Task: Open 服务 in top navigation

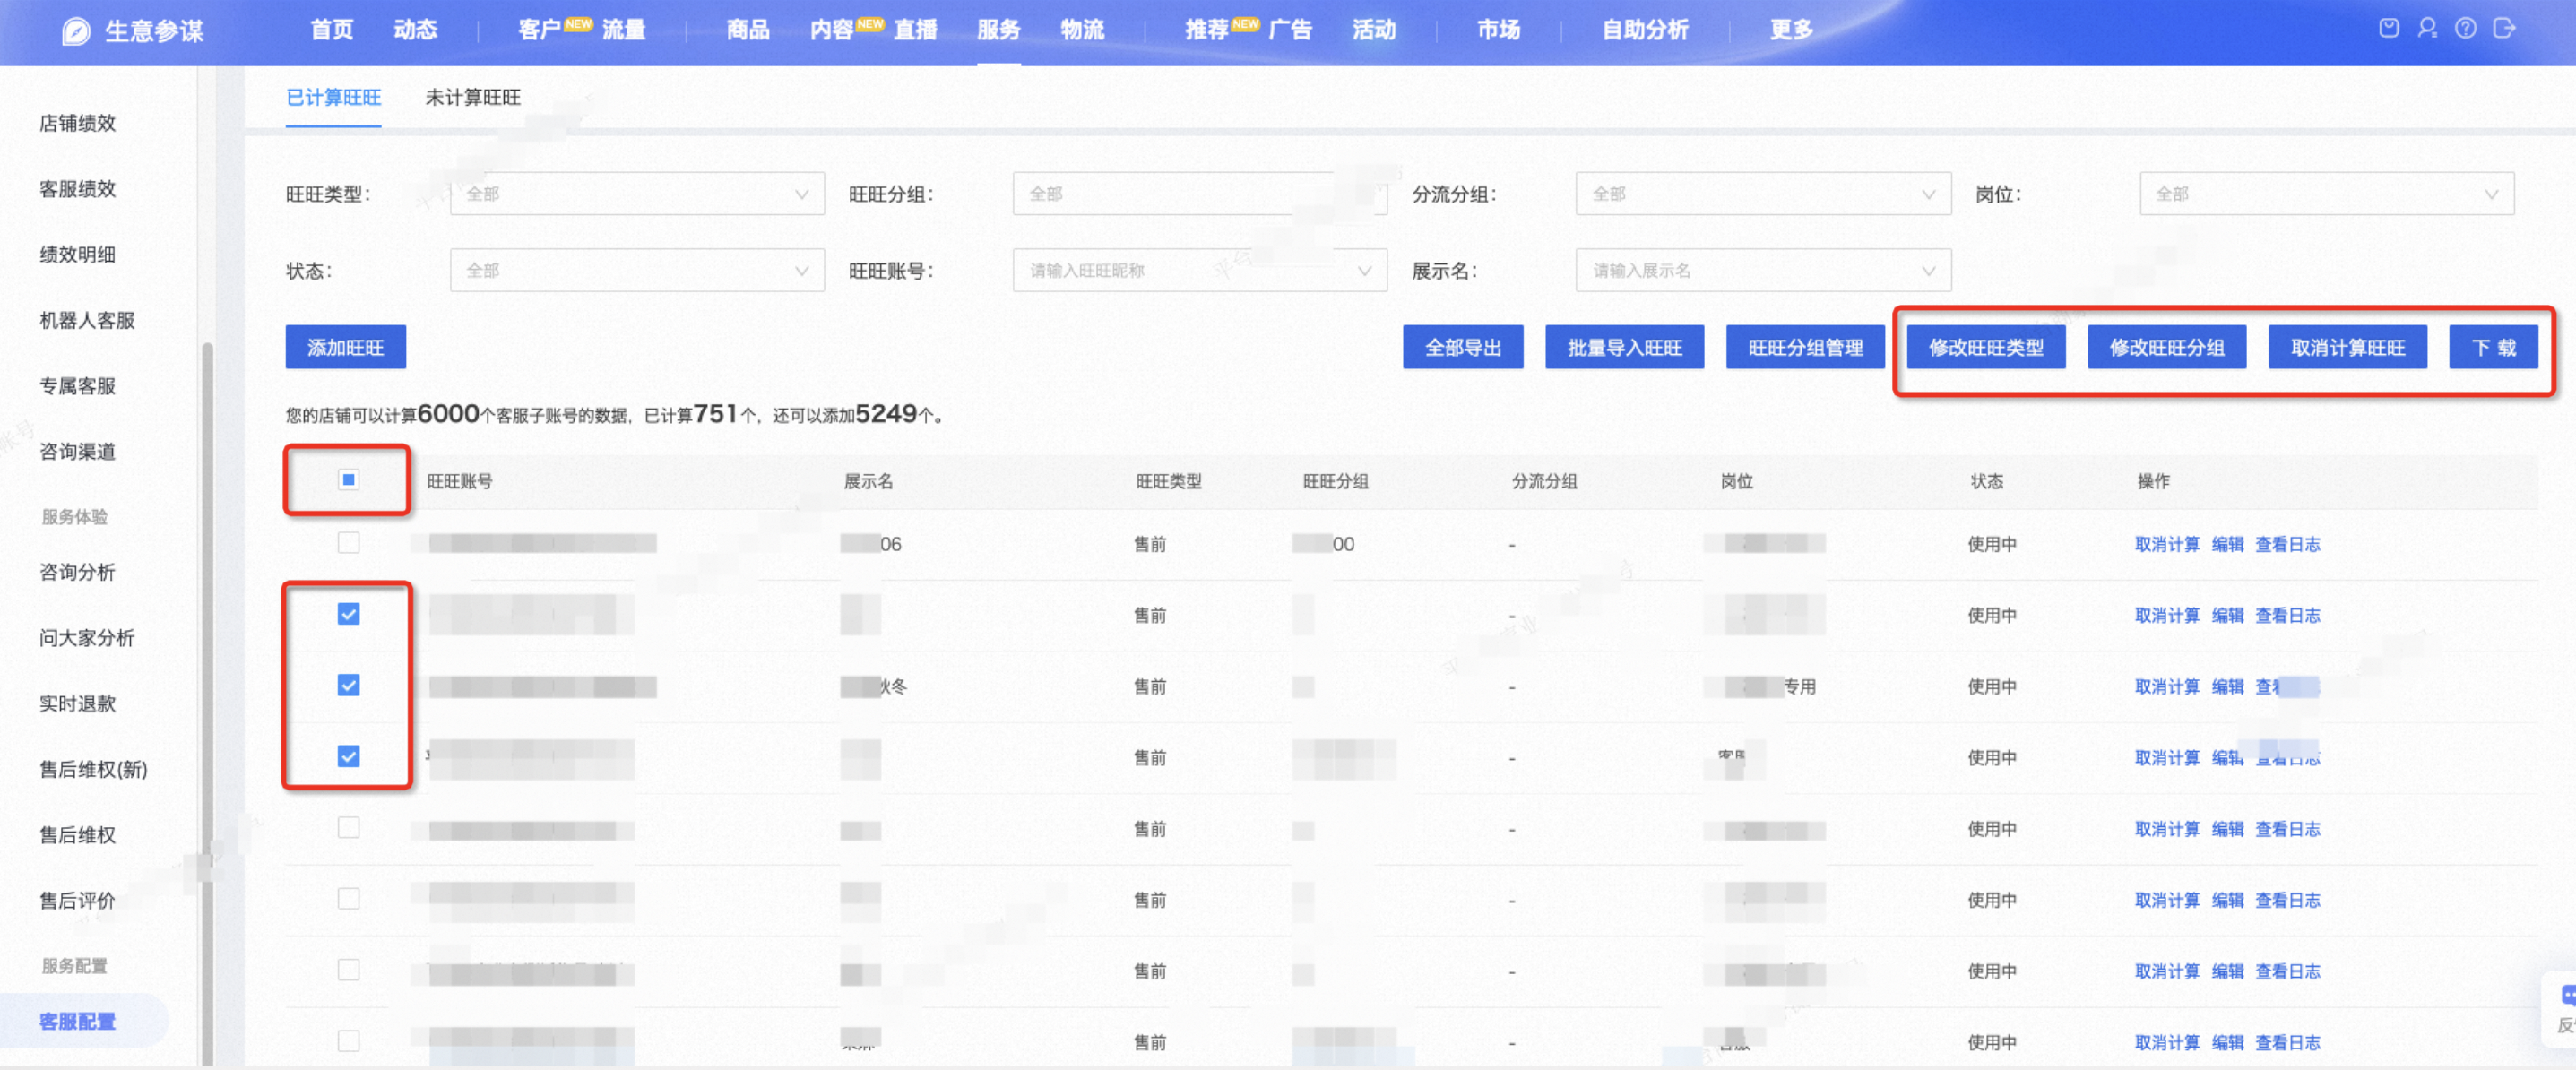Action: click(998, 30)
